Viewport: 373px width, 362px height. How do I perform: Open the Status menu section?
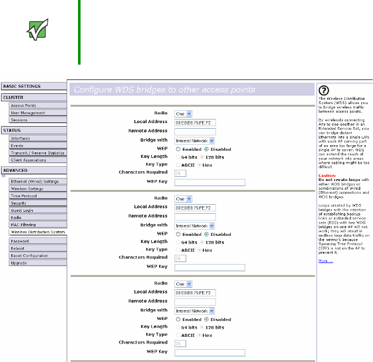click(x=34, y=130)
